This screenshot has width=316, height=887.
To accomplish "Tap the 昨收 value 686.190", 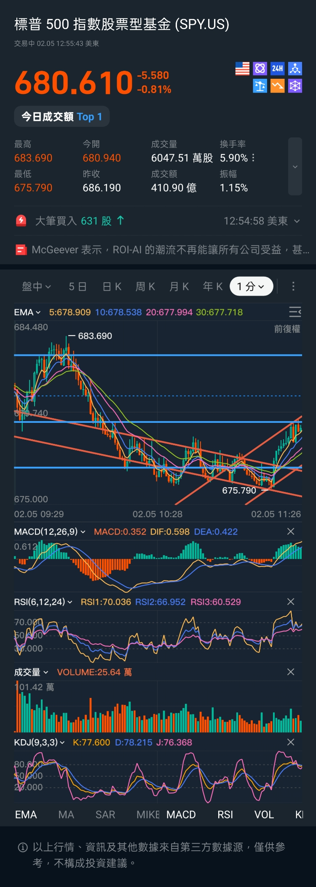I will click(x=102, y=188).
